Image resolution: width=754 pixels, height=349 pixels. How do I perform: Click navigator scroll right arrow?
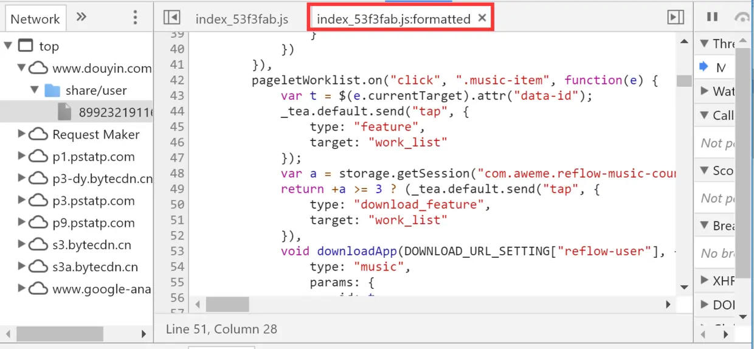pyautogui.click(x=144, y=334)
